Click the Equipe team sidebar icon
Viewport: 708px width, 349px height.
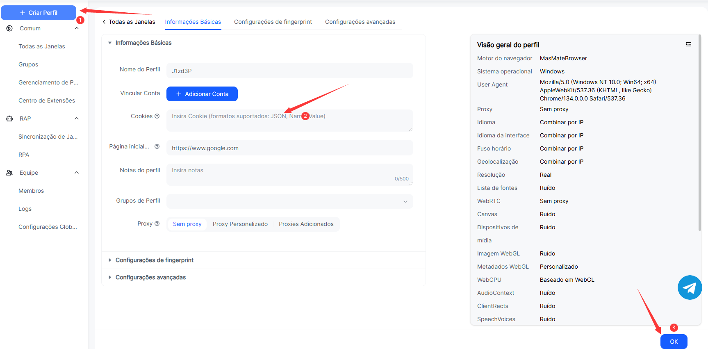(9, 173)
